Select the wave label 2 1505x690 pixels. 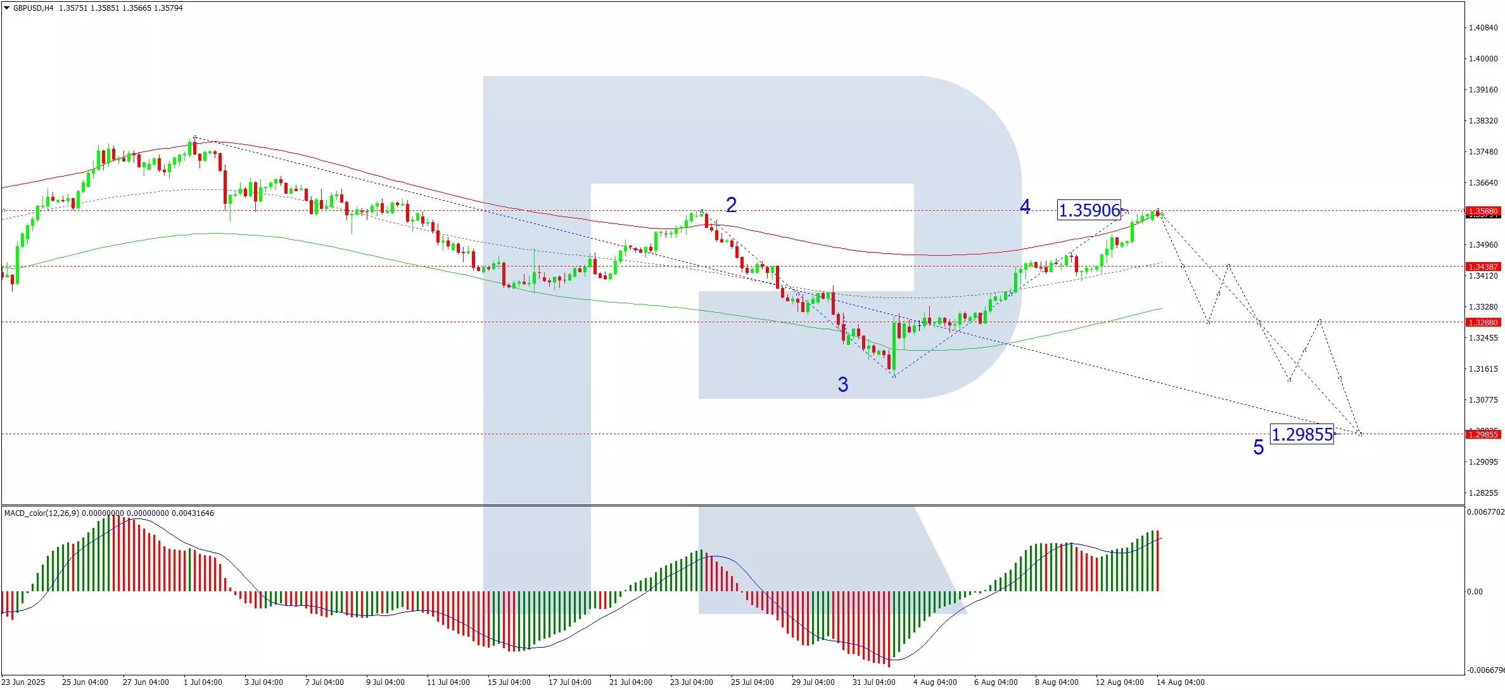tap(731, 204)
